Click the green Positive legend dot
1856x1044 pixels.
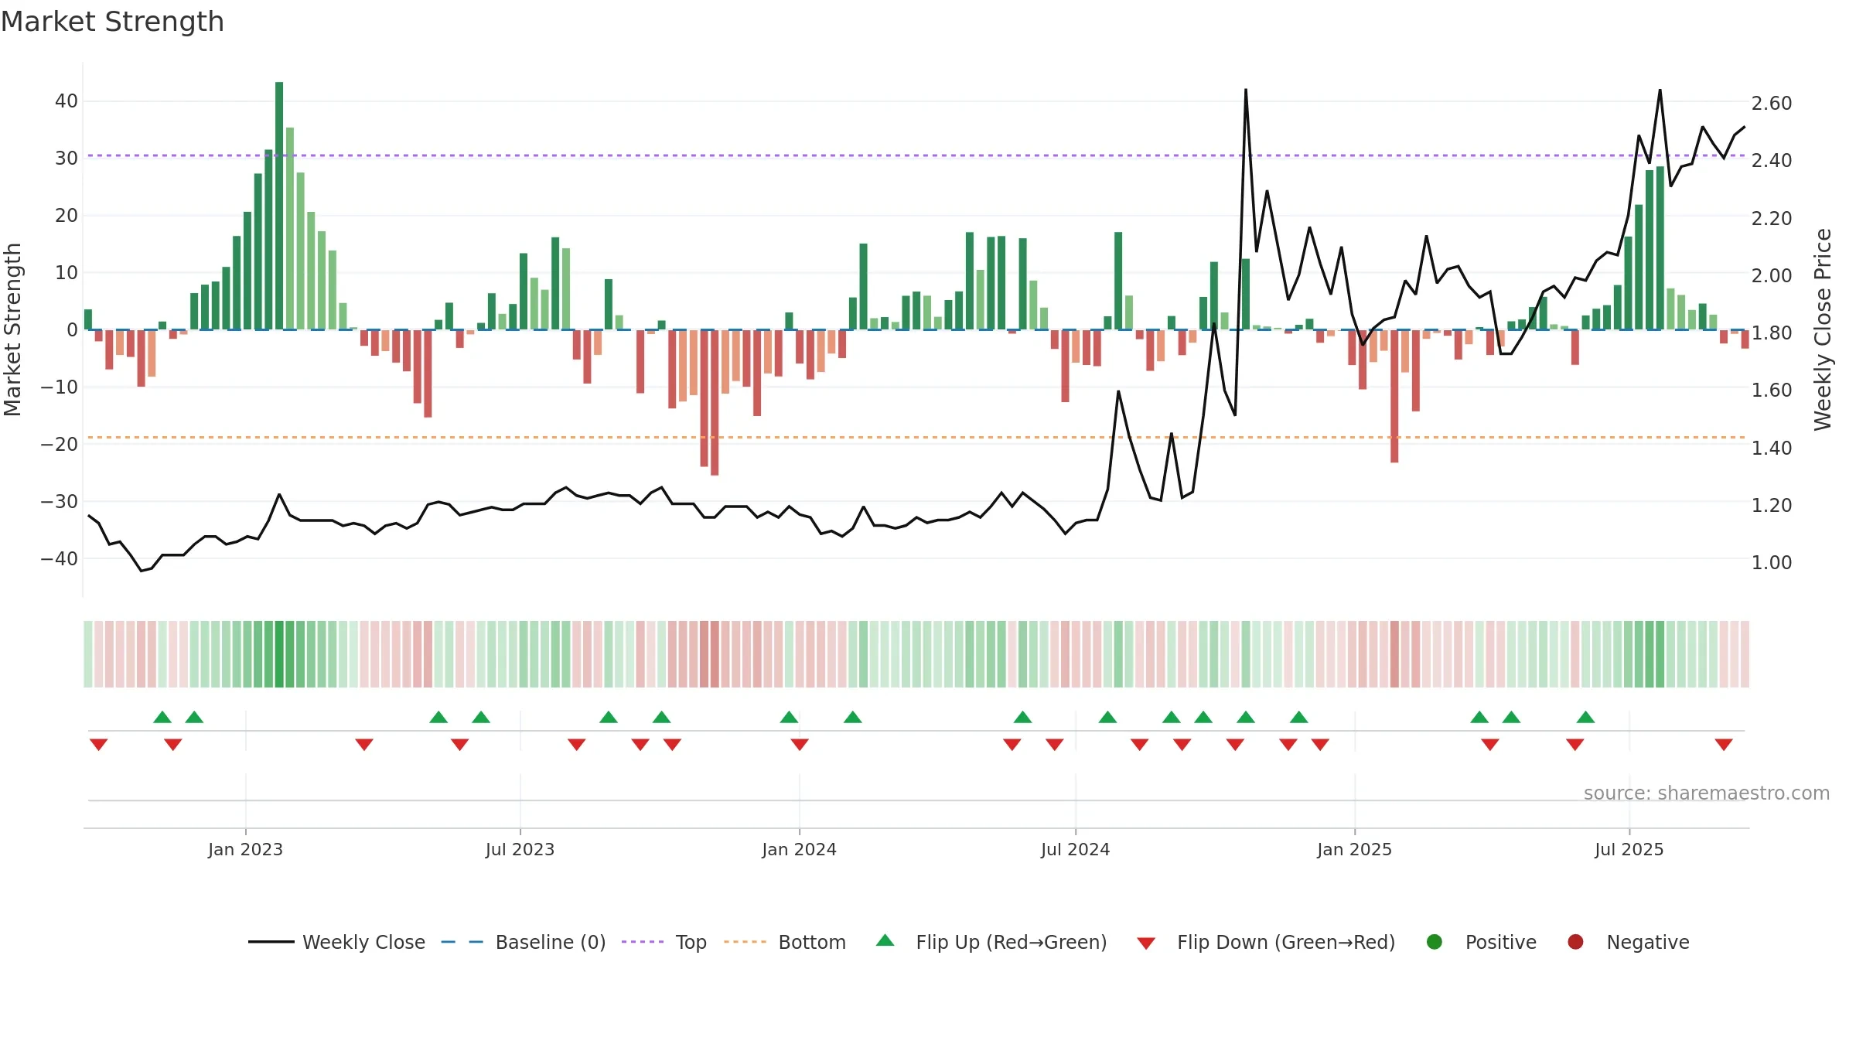tap(1435, 942)
